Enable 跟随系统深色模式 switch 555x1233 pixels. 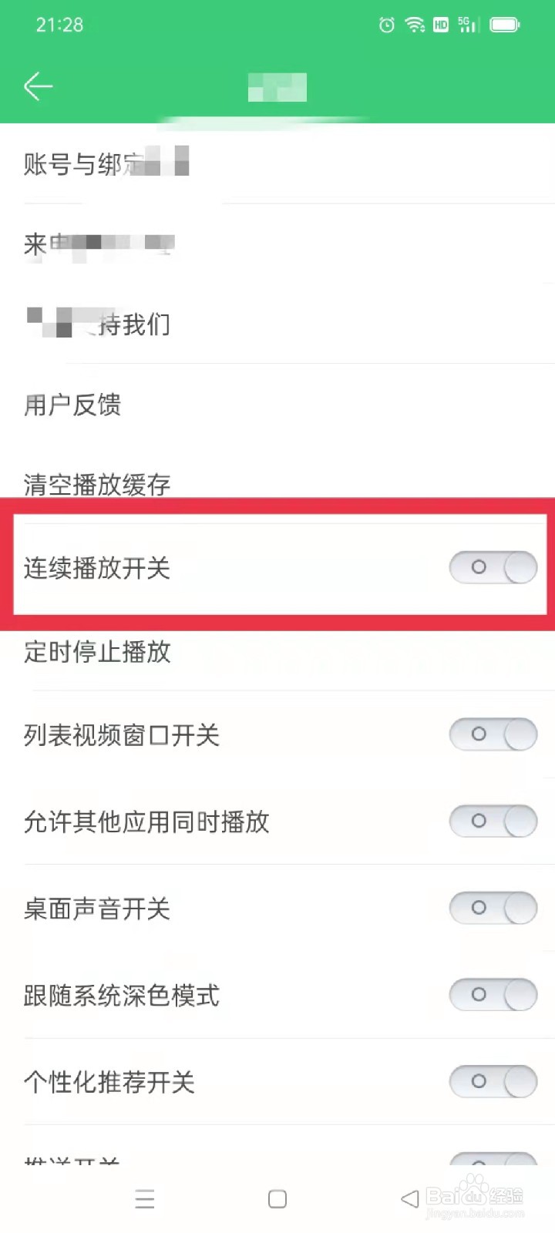coord(493,994)
